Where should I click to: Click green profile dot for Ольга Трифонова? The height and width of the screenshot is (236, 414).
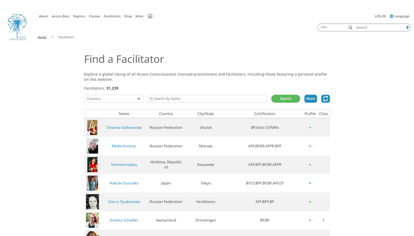pos(310,202)
